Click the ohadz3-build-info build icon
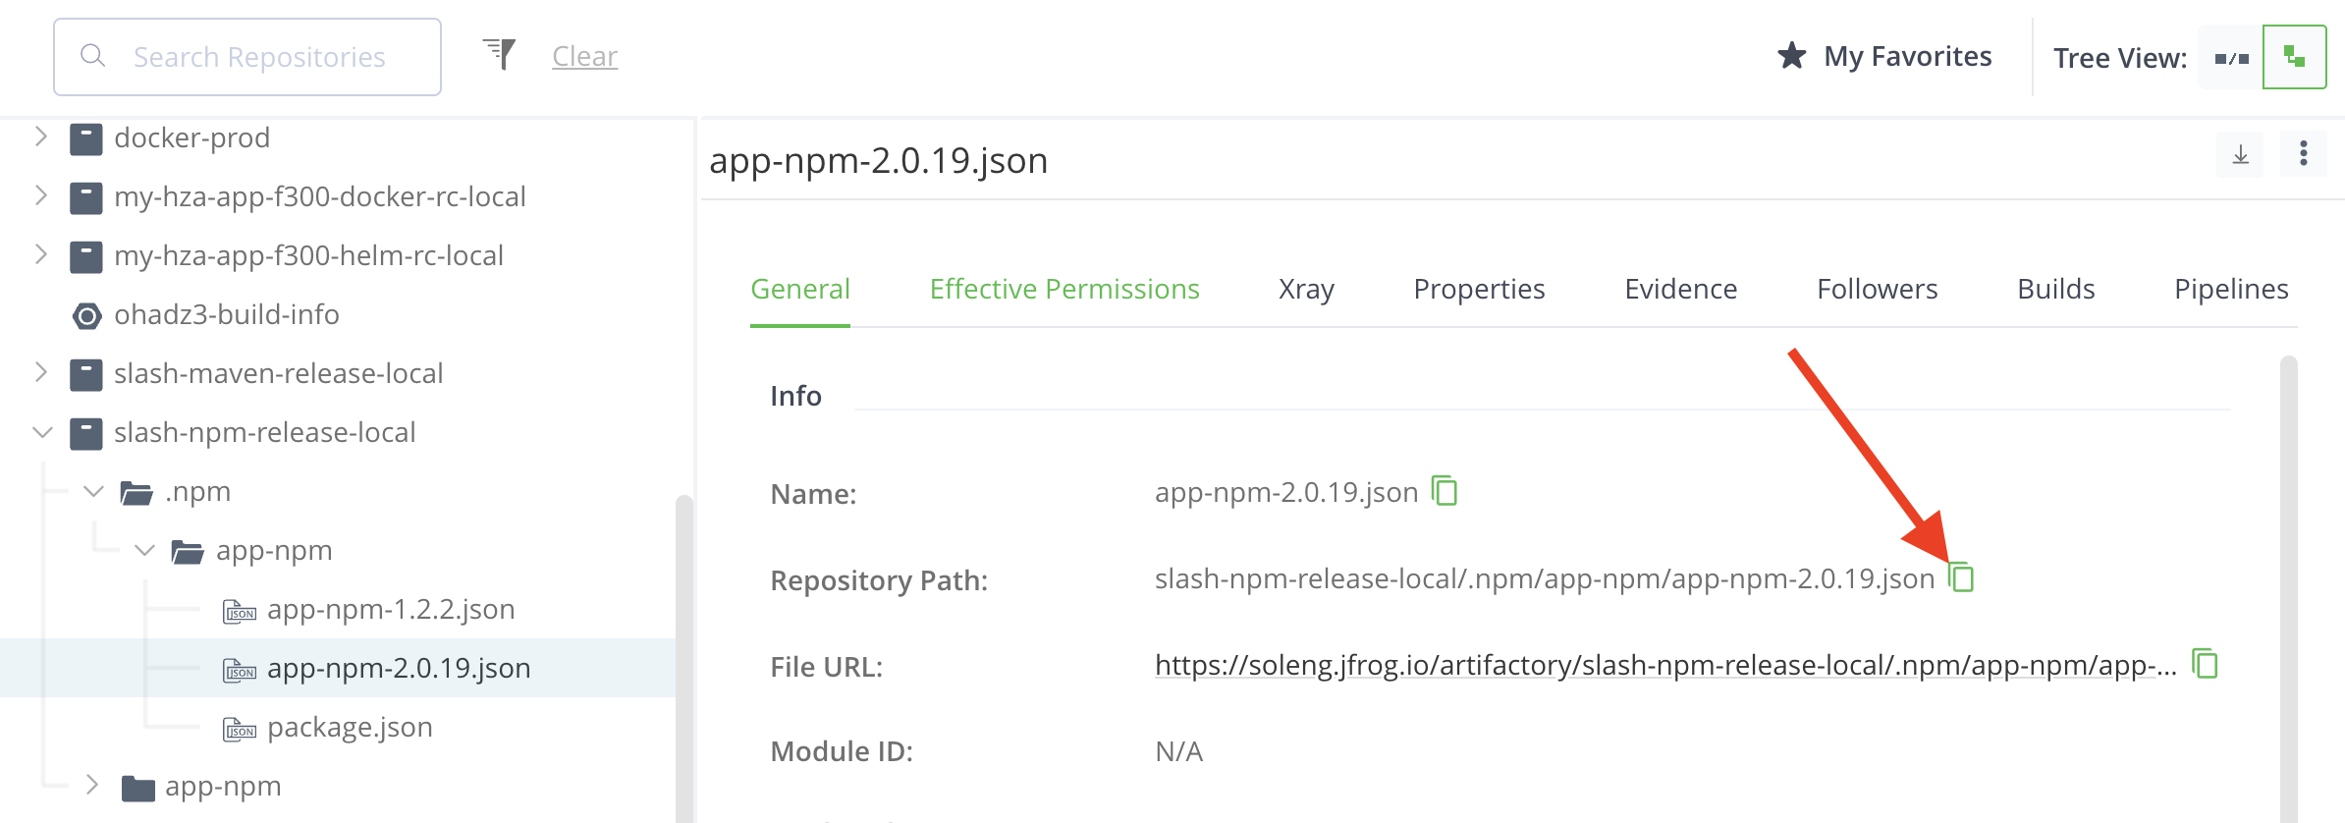The width and height of the screenshot is (2345, 823). pos(86,316)
